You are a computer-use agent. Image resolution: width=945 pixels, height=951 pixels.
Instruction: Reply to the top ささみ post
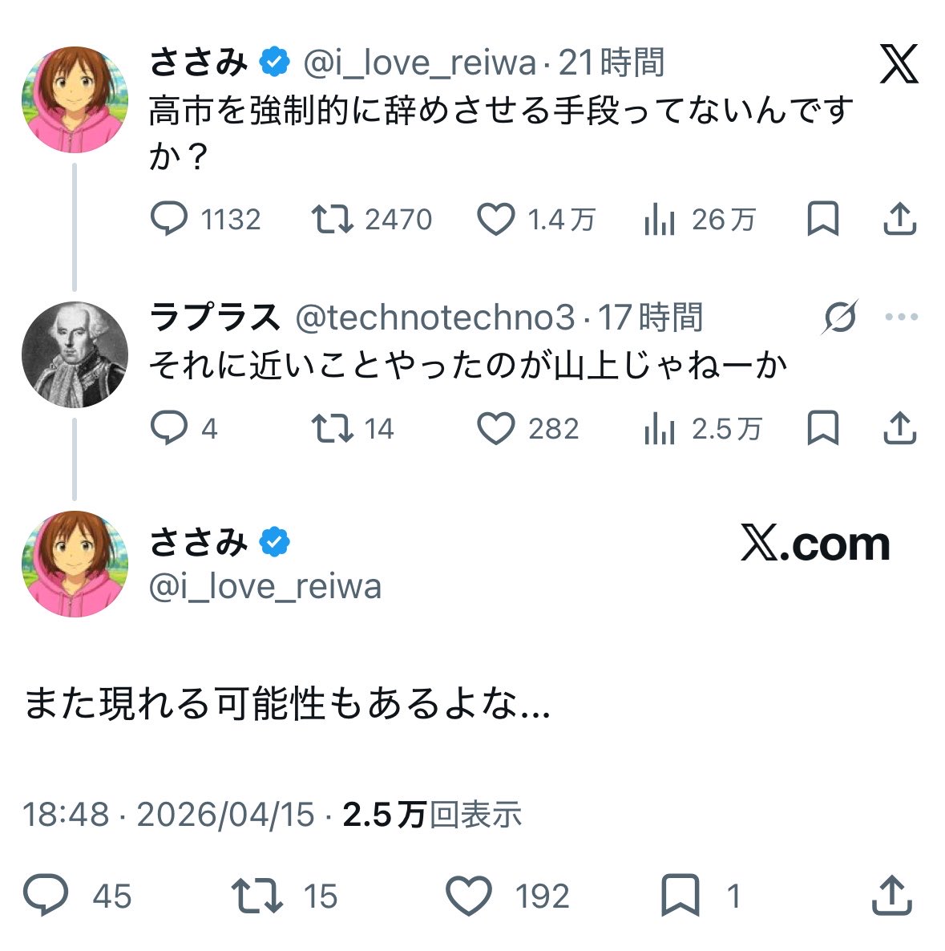tap(169, 219)
